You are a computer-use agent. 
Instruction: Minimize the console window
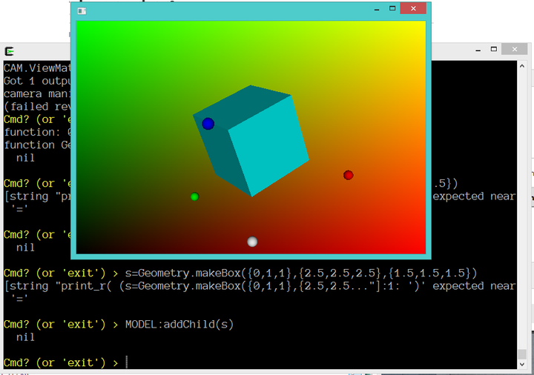478,49
